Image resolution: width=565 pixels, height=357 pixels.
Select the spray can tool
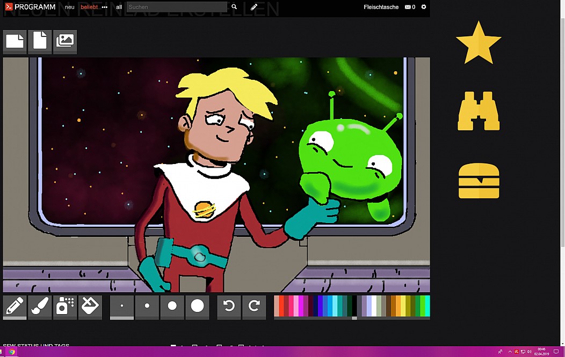(65, 307)
